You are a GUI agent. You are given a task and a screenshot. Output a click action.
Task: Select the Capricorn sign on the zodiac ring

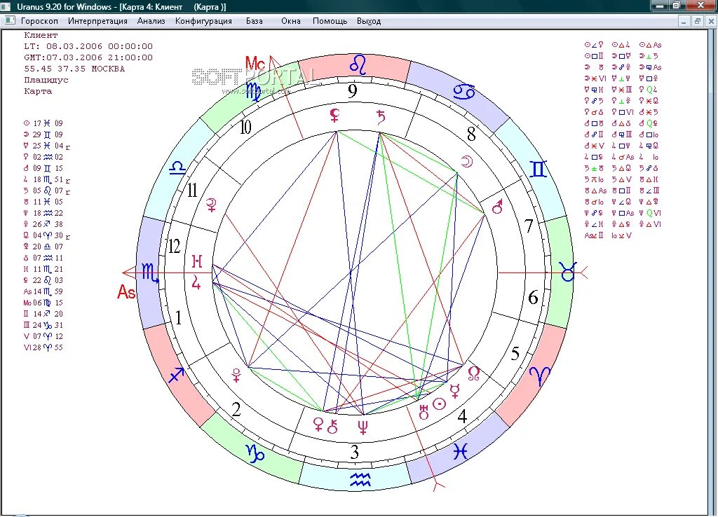pos(255,454)
